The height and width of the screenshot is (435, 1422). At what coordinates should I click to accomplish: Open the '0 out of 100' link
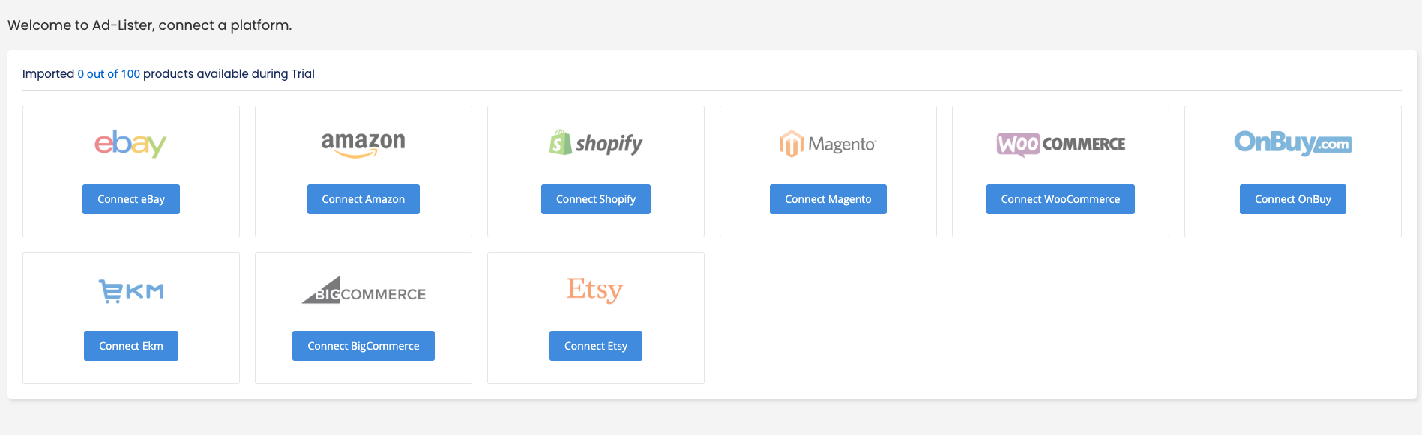point(109,73)
